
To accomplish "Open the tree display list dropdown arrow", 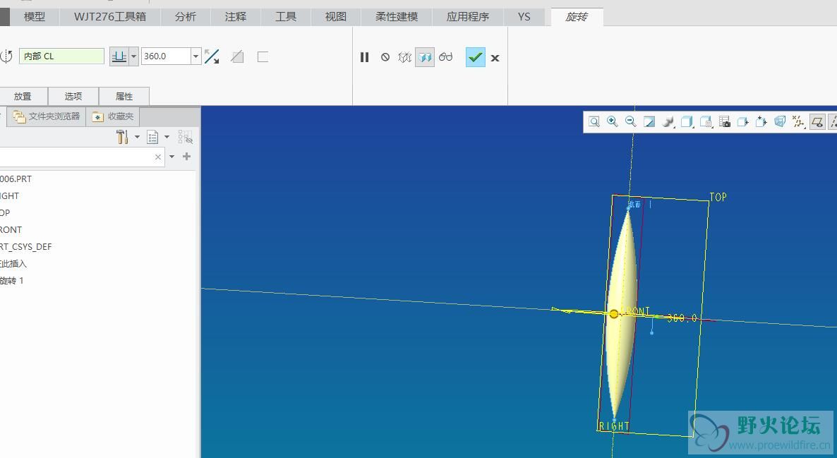I will point(167,137).
